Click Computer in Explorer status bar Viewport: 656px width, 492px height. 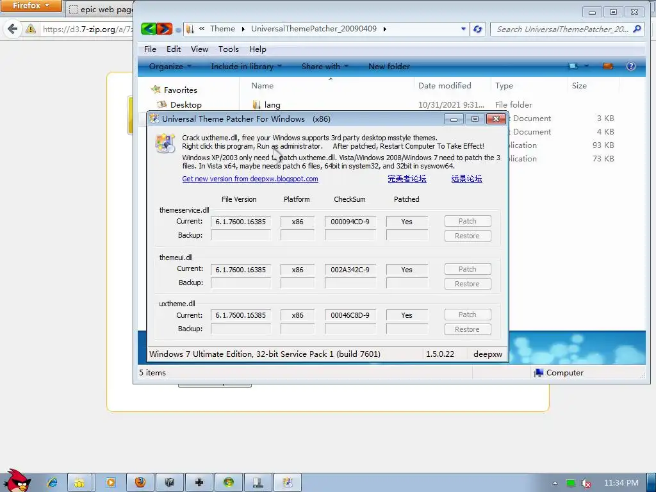coord(559,373)
